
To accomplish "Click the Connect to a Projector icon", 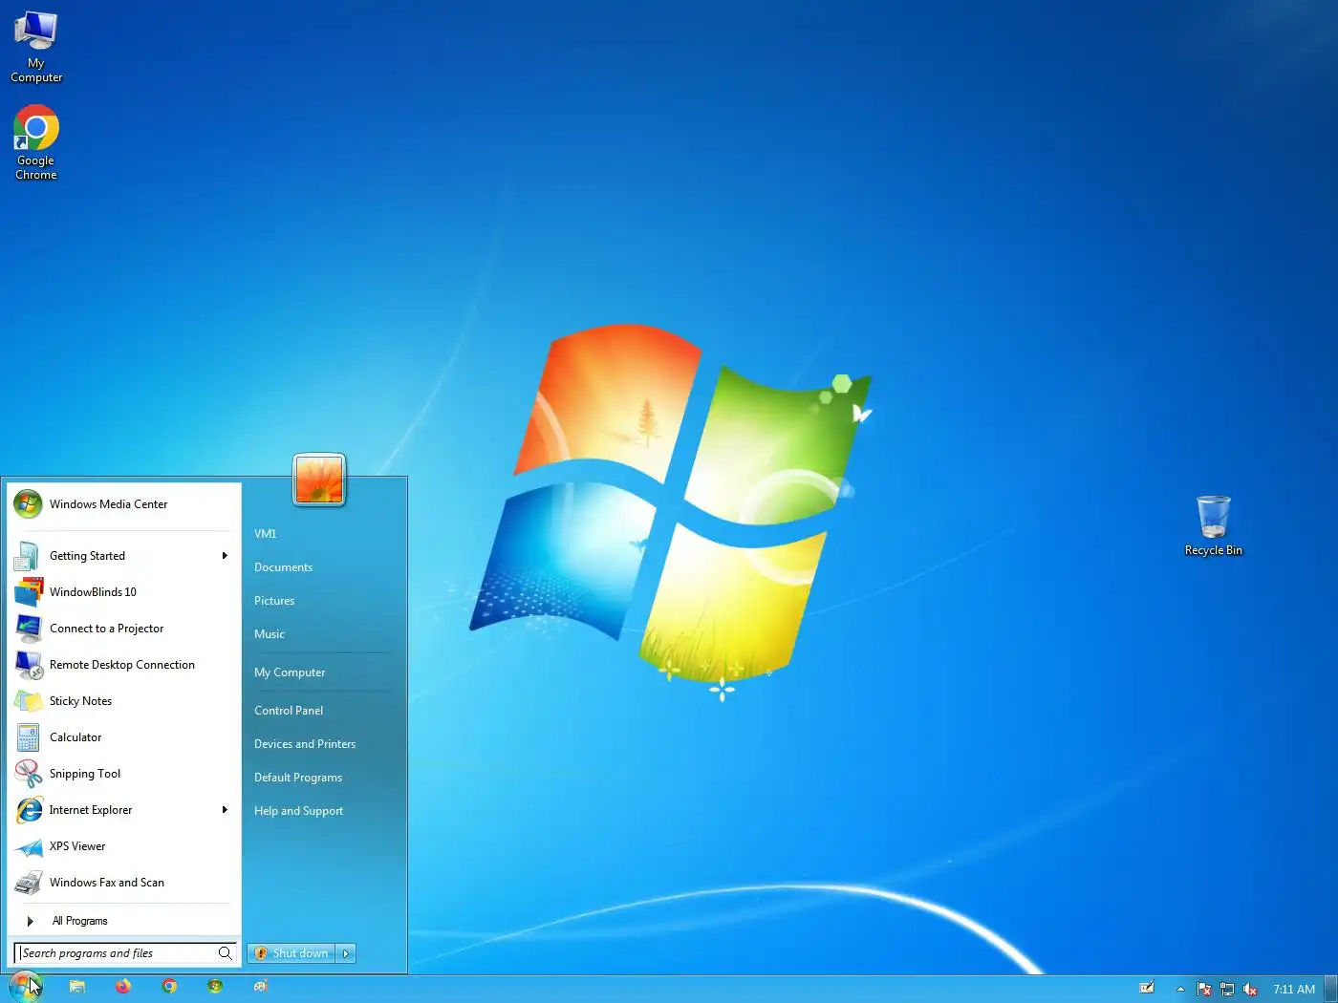I will pos(29,629).
